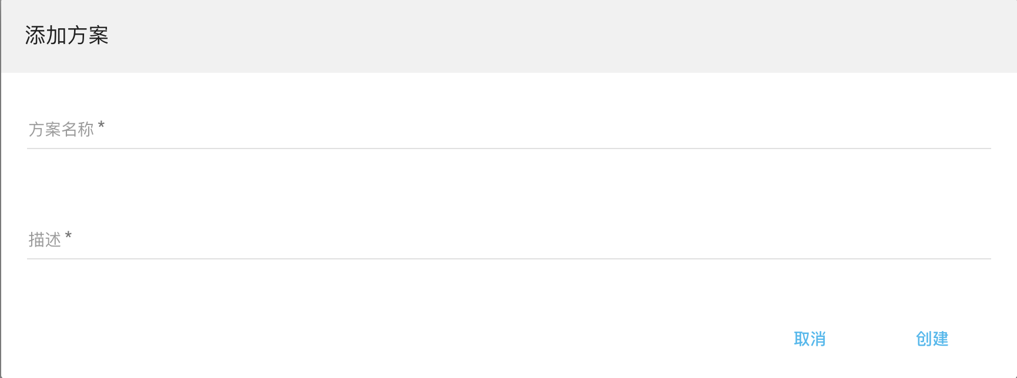Click the 方案名称 input field
This screenshot has width=1017, height=378.
coord(509,129)
